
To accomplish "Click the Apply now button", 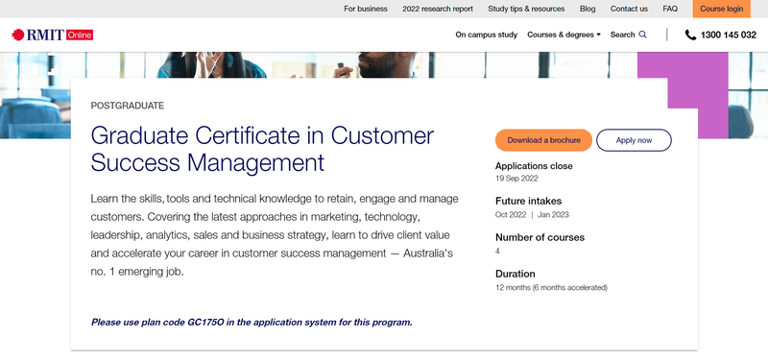I will 634,140.
